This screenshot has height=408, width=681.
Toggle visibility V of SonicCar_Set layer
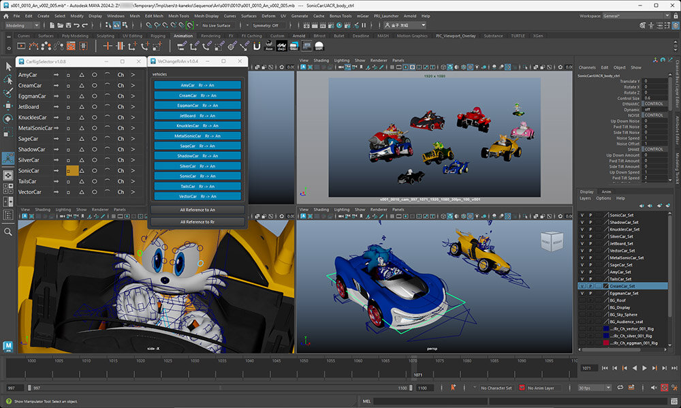pos(582,215)
